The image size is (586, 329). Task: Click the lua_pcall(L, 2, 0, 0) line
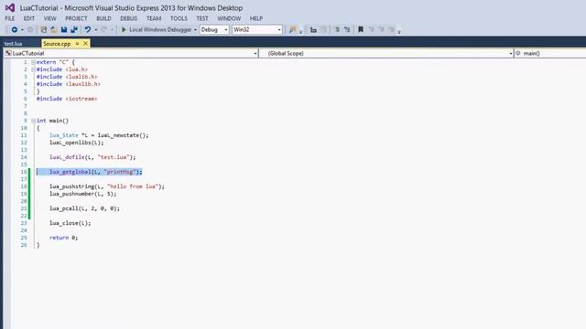[x=84, y=208]
